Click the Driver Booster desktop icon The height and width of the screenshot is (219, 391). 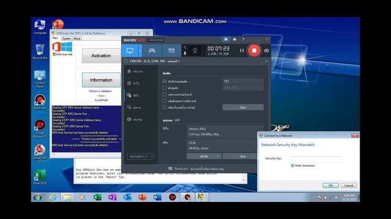40,129
